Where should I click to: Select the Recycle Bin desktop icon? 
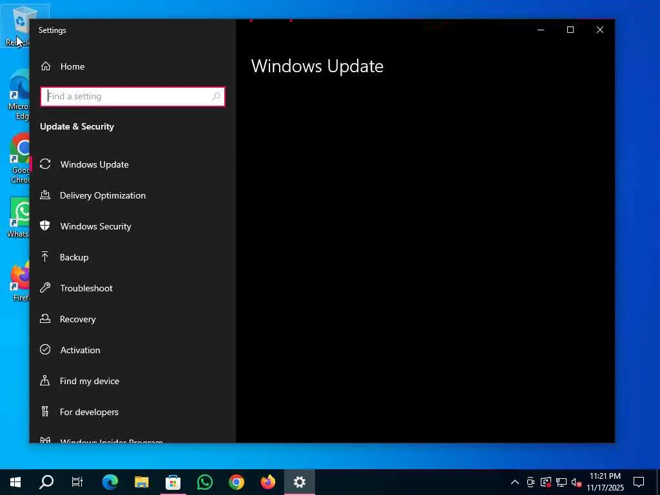[x=17, y=25]
